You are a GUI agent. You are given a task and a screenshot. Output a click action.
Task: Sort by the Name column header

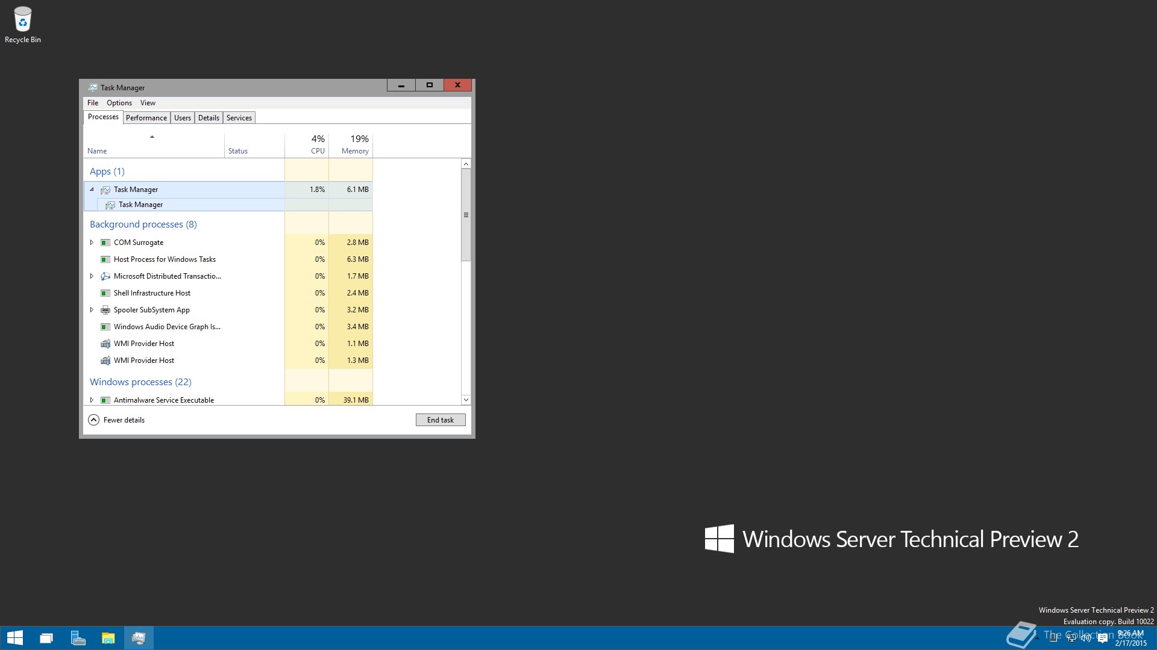[154, 145]
